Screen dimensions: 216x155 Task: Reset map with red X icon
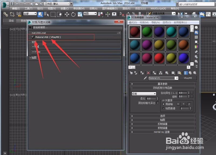pos(148,73)
